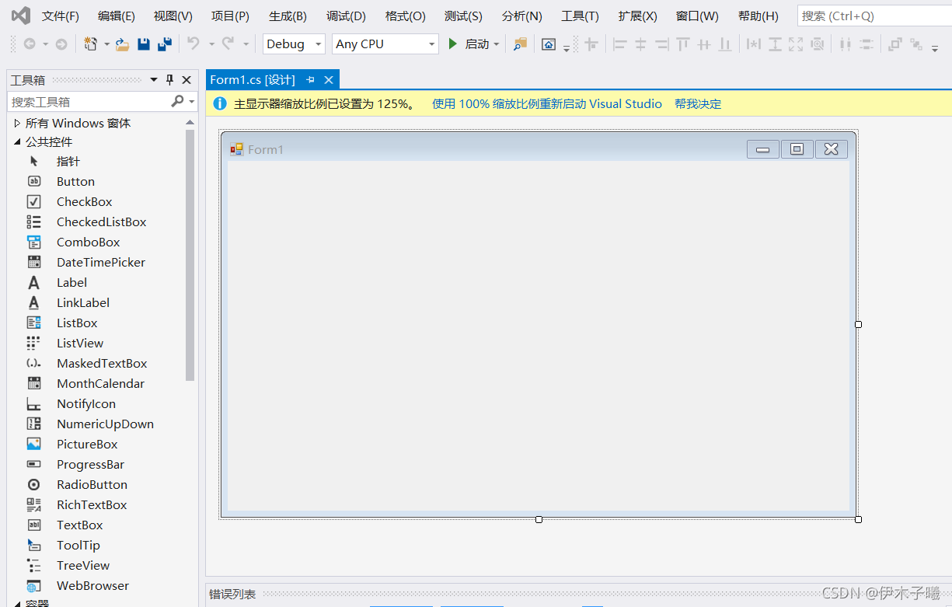This screenshot has height=607, width=952.
Task: Click the Align Lefts layout icon
Action: point(619,44)
